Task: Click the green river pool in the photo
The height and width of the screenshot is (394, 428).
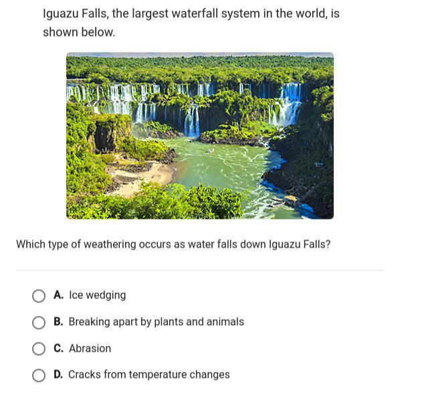Action: click(x=221, y=166)
